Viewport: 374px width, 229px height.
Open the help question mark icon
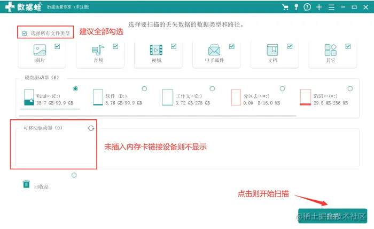307,7
